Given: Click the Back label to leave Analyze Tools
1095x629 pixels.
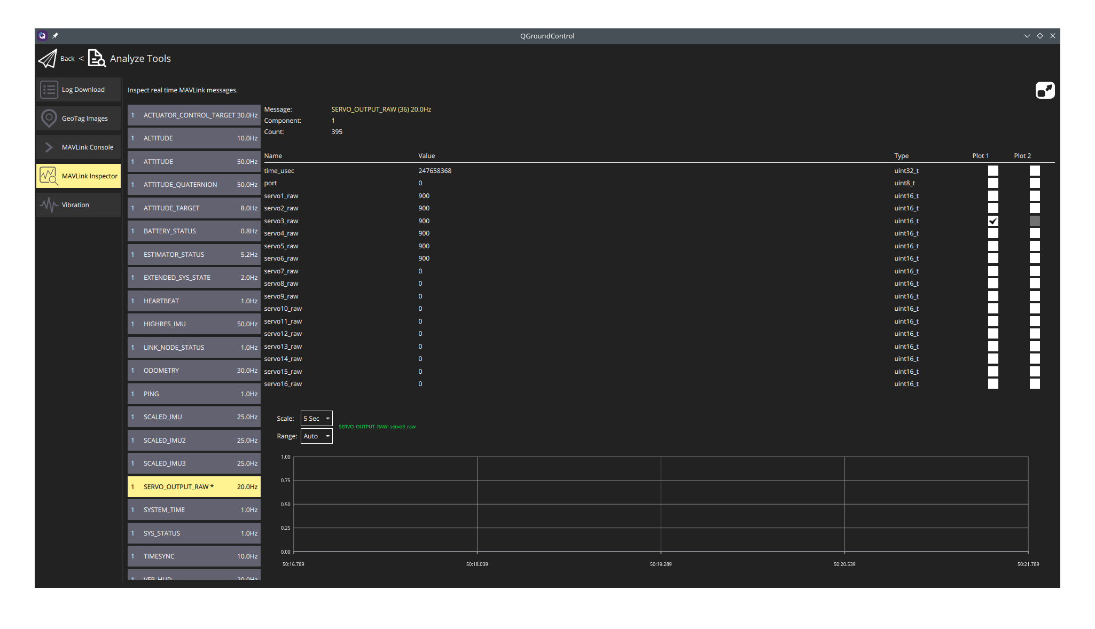Looking at the screenshot, I should (x=67, y=59).
